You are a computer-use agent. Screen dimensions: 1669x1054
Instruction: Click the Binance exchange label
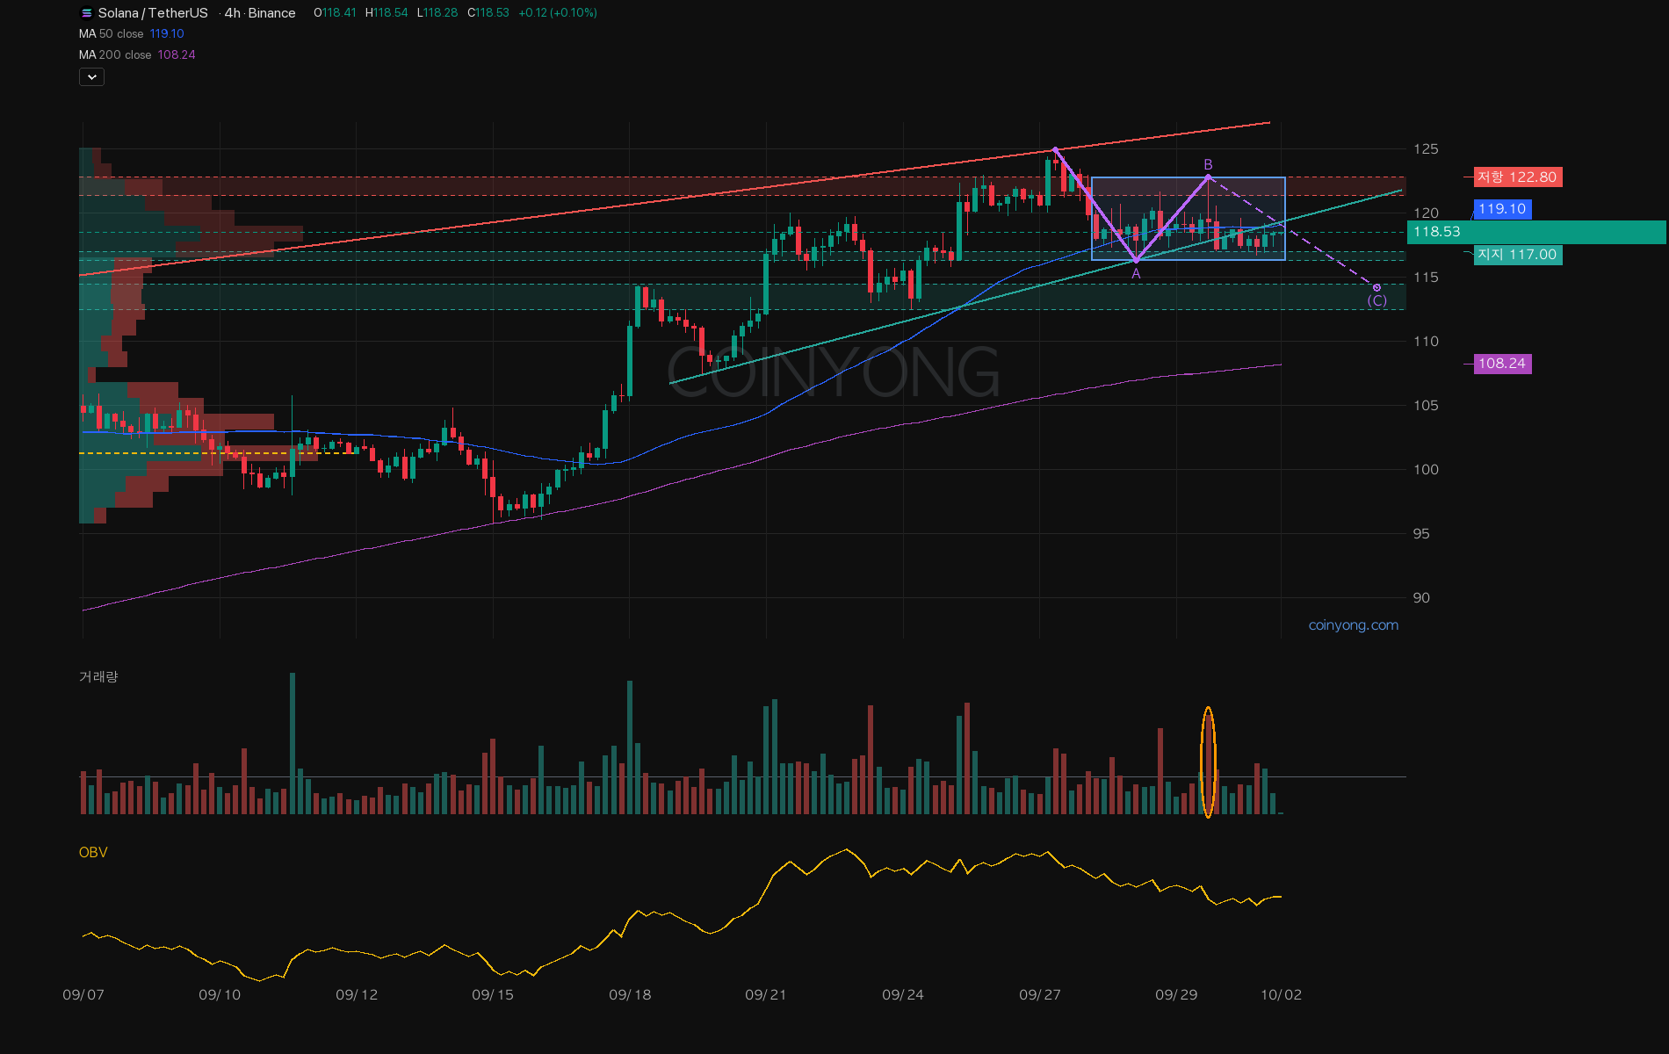(271, 13)
